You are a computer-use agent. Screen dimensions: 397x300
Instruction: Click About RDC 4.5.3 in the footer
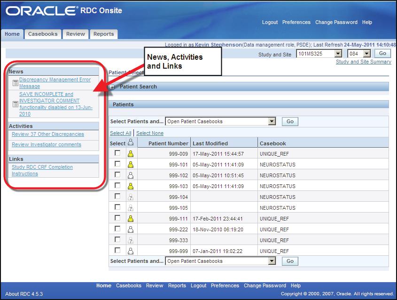(24, 294)
